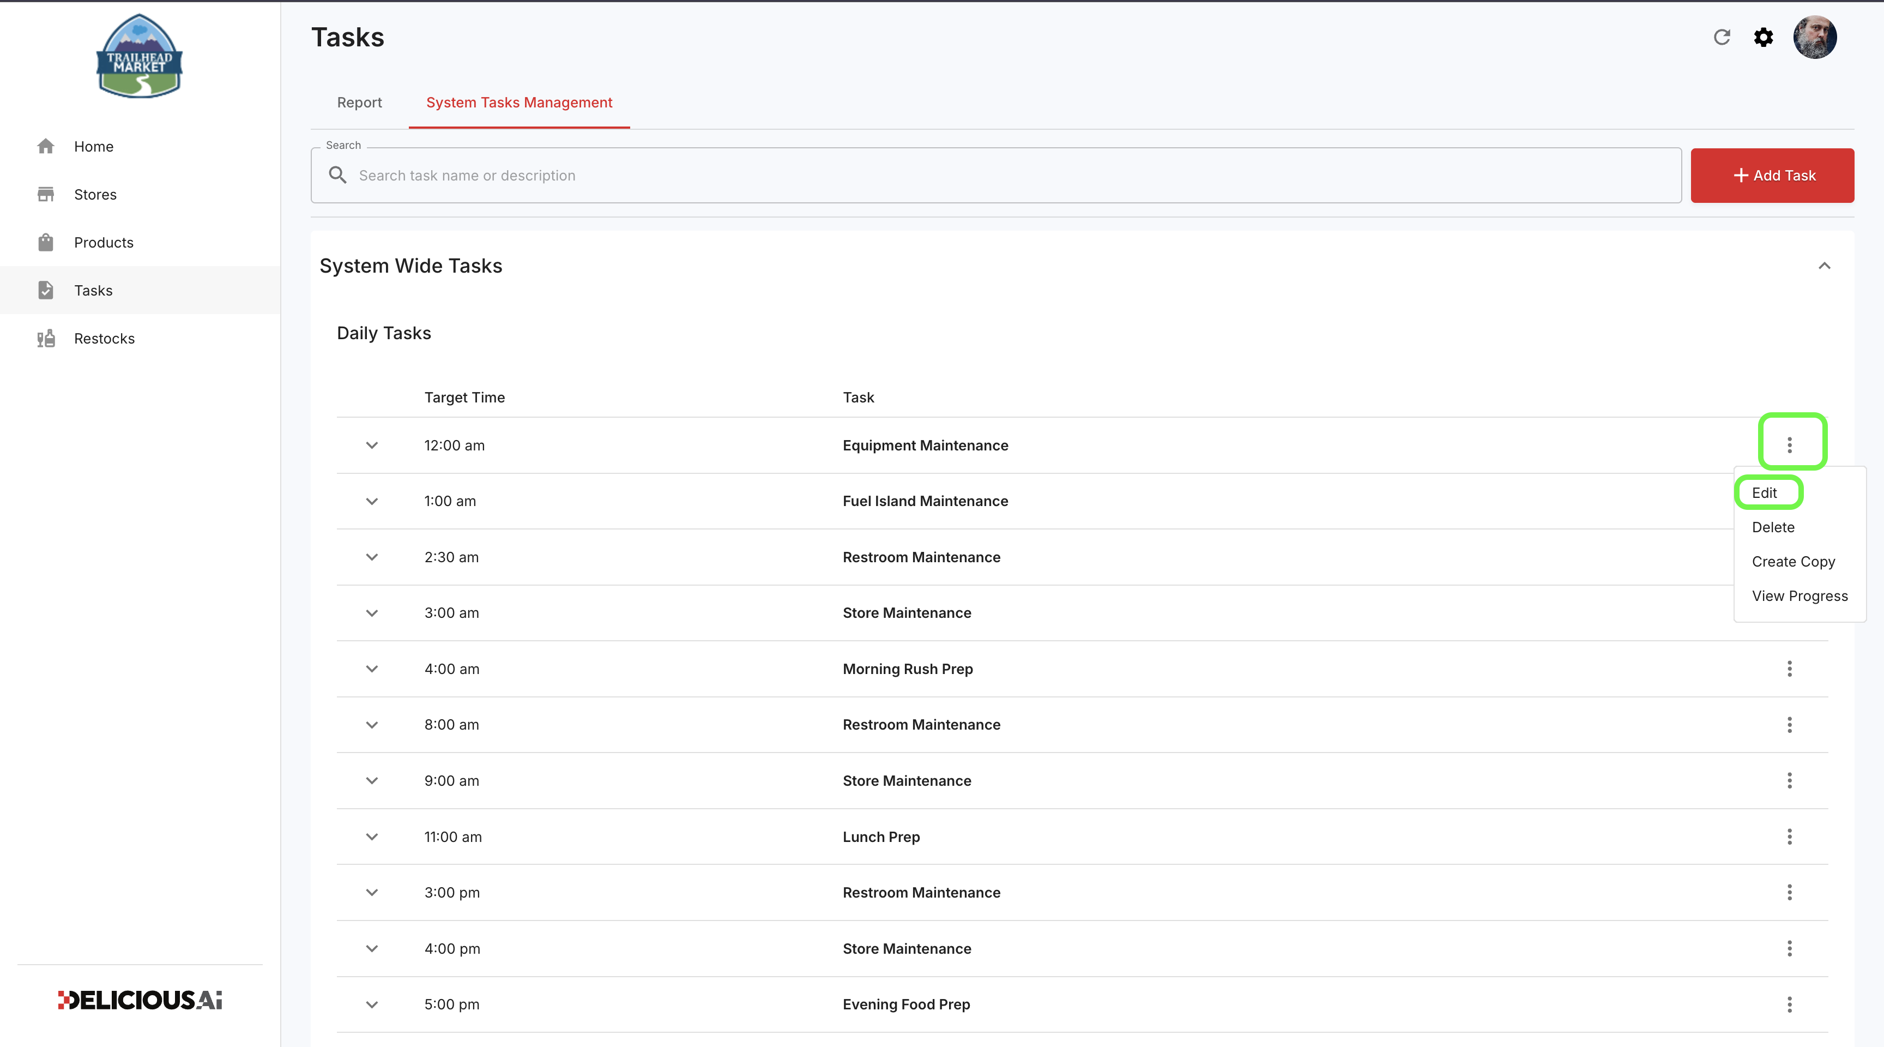Choose Edit from the context menu
1884x1047 pixels.
(x=1764, y=492)
